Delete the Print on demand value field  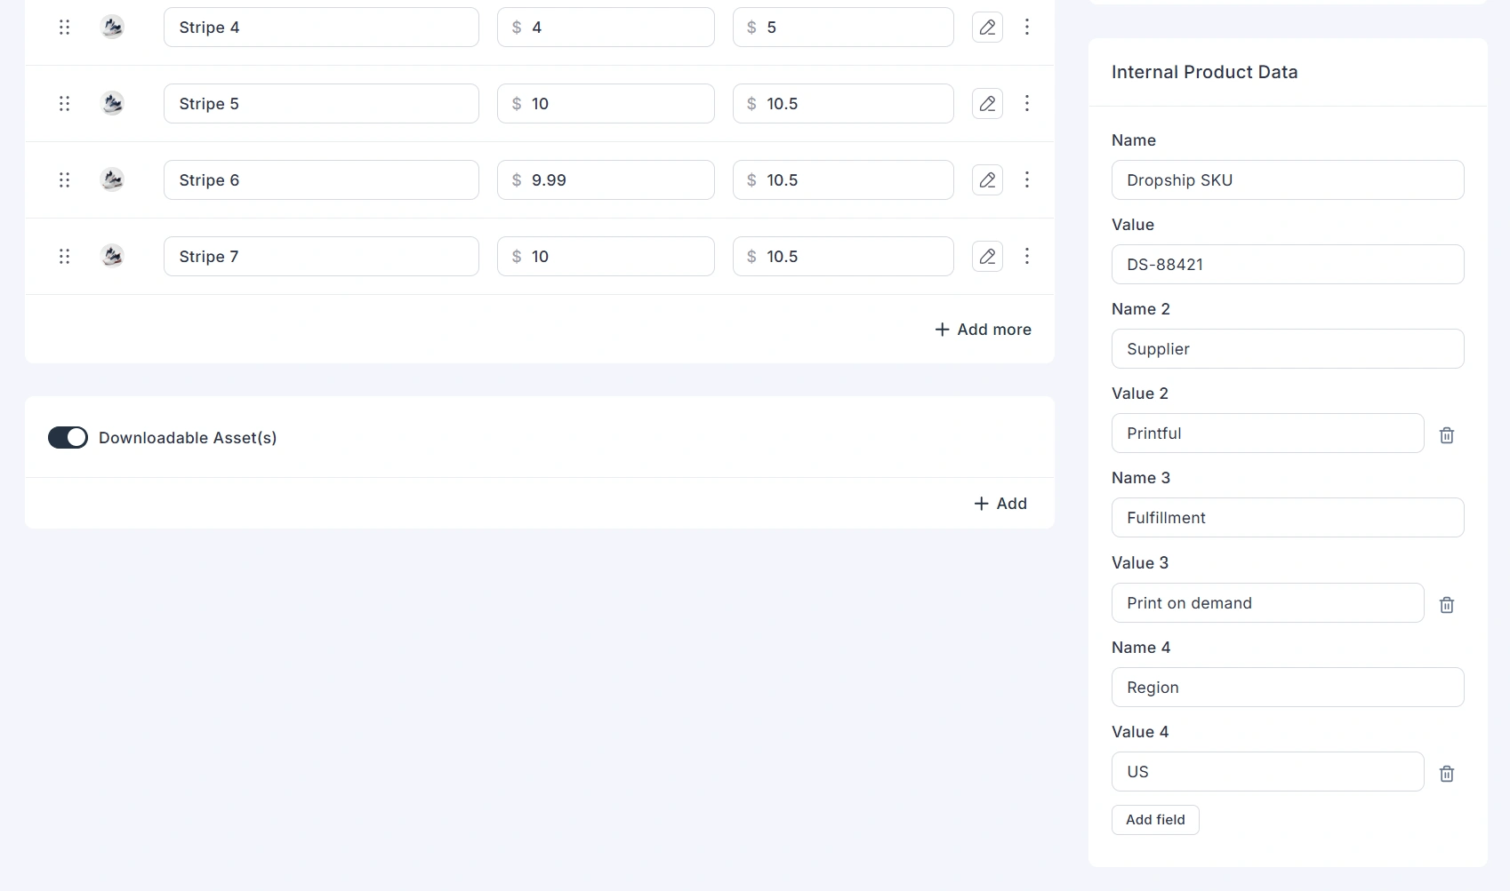coord(1447,605)
